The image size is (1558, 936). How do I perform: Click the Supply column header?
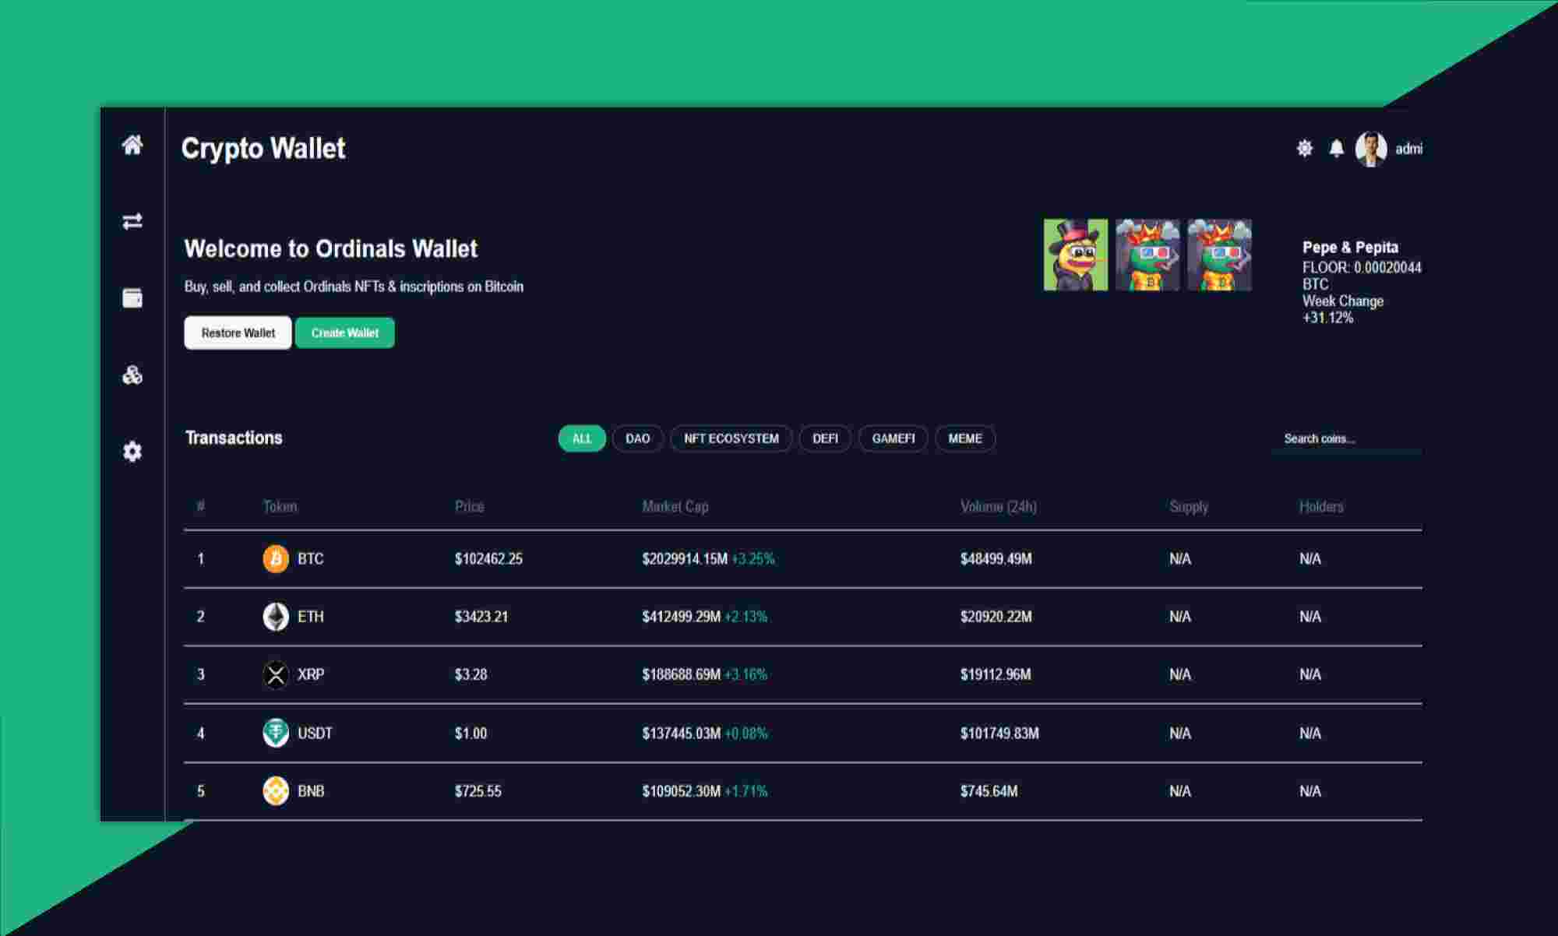[x=1189, y=506]
